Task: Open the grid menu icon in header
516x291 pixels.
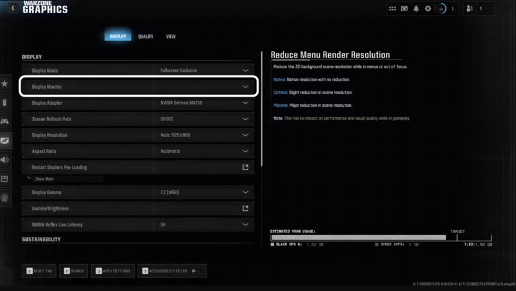Action: (x=392, y=9)
